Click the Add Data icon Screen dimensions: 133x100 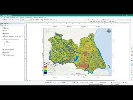pos(18,20)
